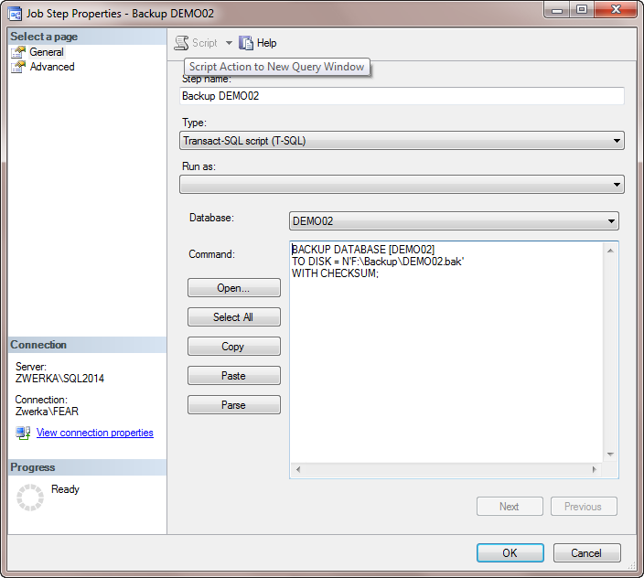This screenshot has height=578, width=644.
Task: Maximize the Job Step Properties window
Action: [582, 9]
